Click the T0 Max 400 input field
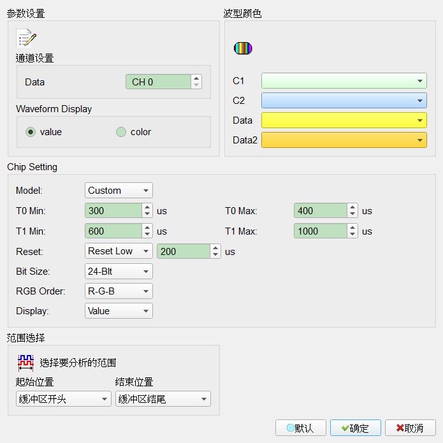Viewport: 443px width, 443px height. pyautogui.click(x=321, y=210)
